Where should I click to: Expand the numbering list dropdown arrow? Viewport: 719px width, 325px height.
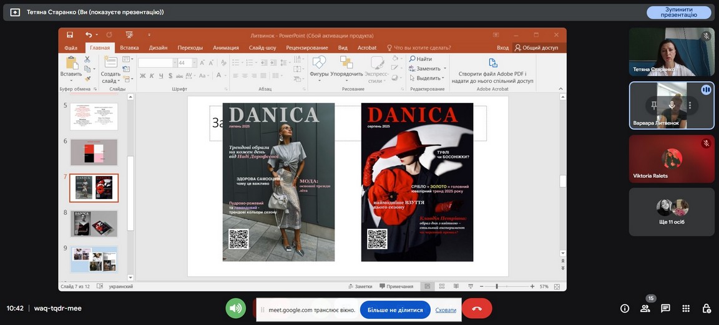(256, 63)
